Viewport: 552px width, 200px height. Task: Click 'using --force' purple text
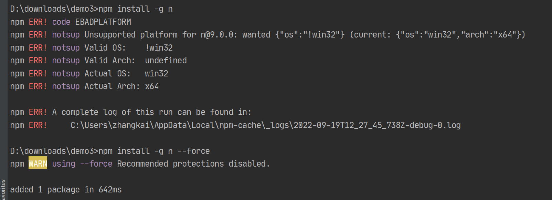click(82, 164)
